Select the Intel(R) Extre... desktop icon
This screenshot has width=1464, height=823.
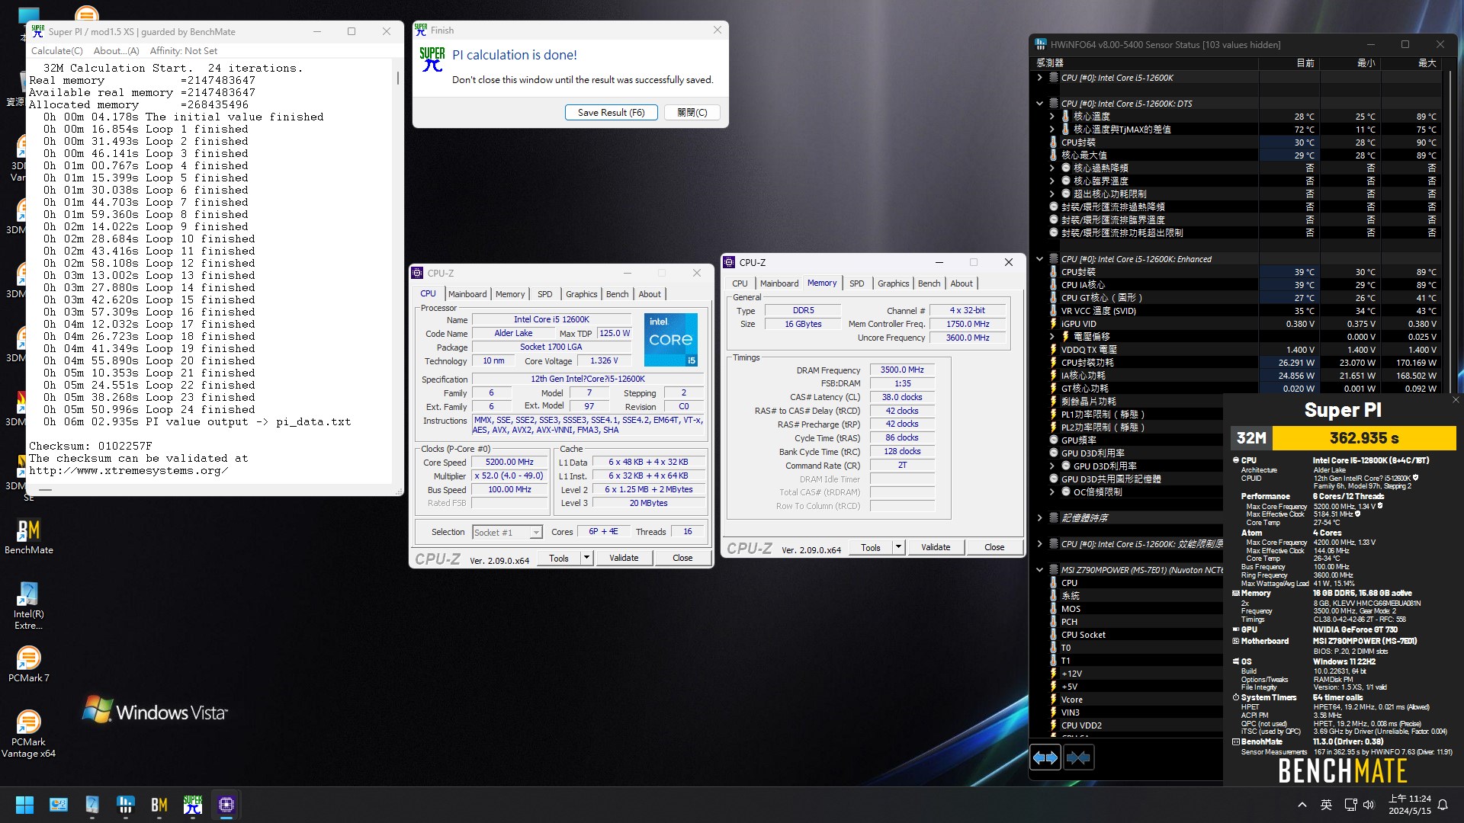pos(29,606)
